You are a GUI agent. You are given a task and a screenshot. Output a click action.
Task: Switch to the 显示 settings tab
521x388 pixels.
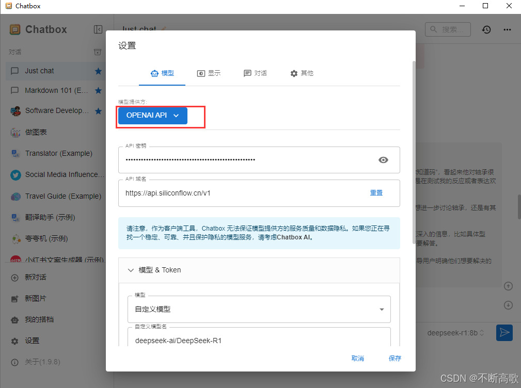209,73
